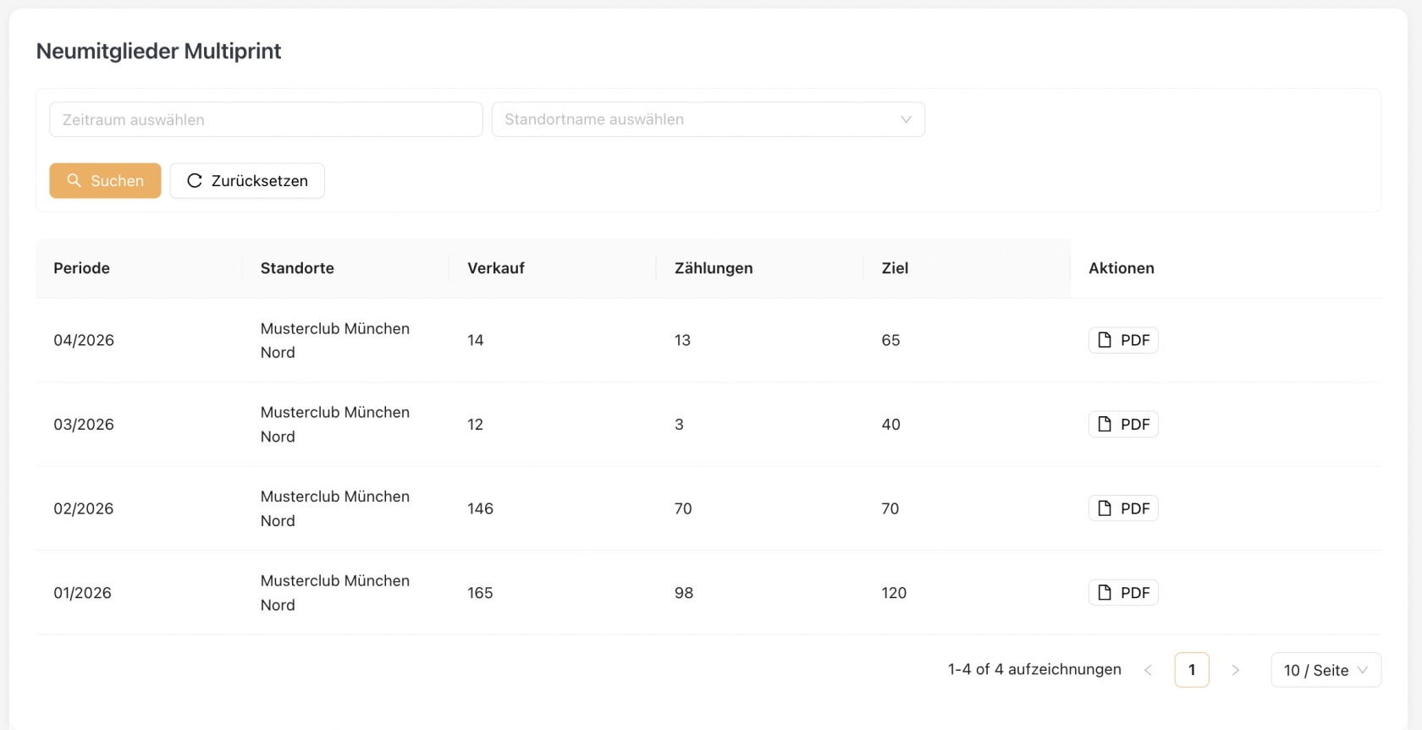Click Musterclub München Nord in 01/2026 row
Image resolution: width=1422 pixels, height=730 pixels.
335,593
